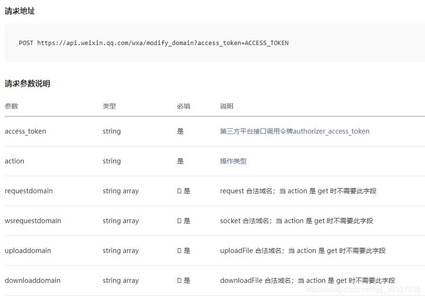Select the wsrequestdomain parameter name
Viewport: 425px width, 298px height.
33,221
